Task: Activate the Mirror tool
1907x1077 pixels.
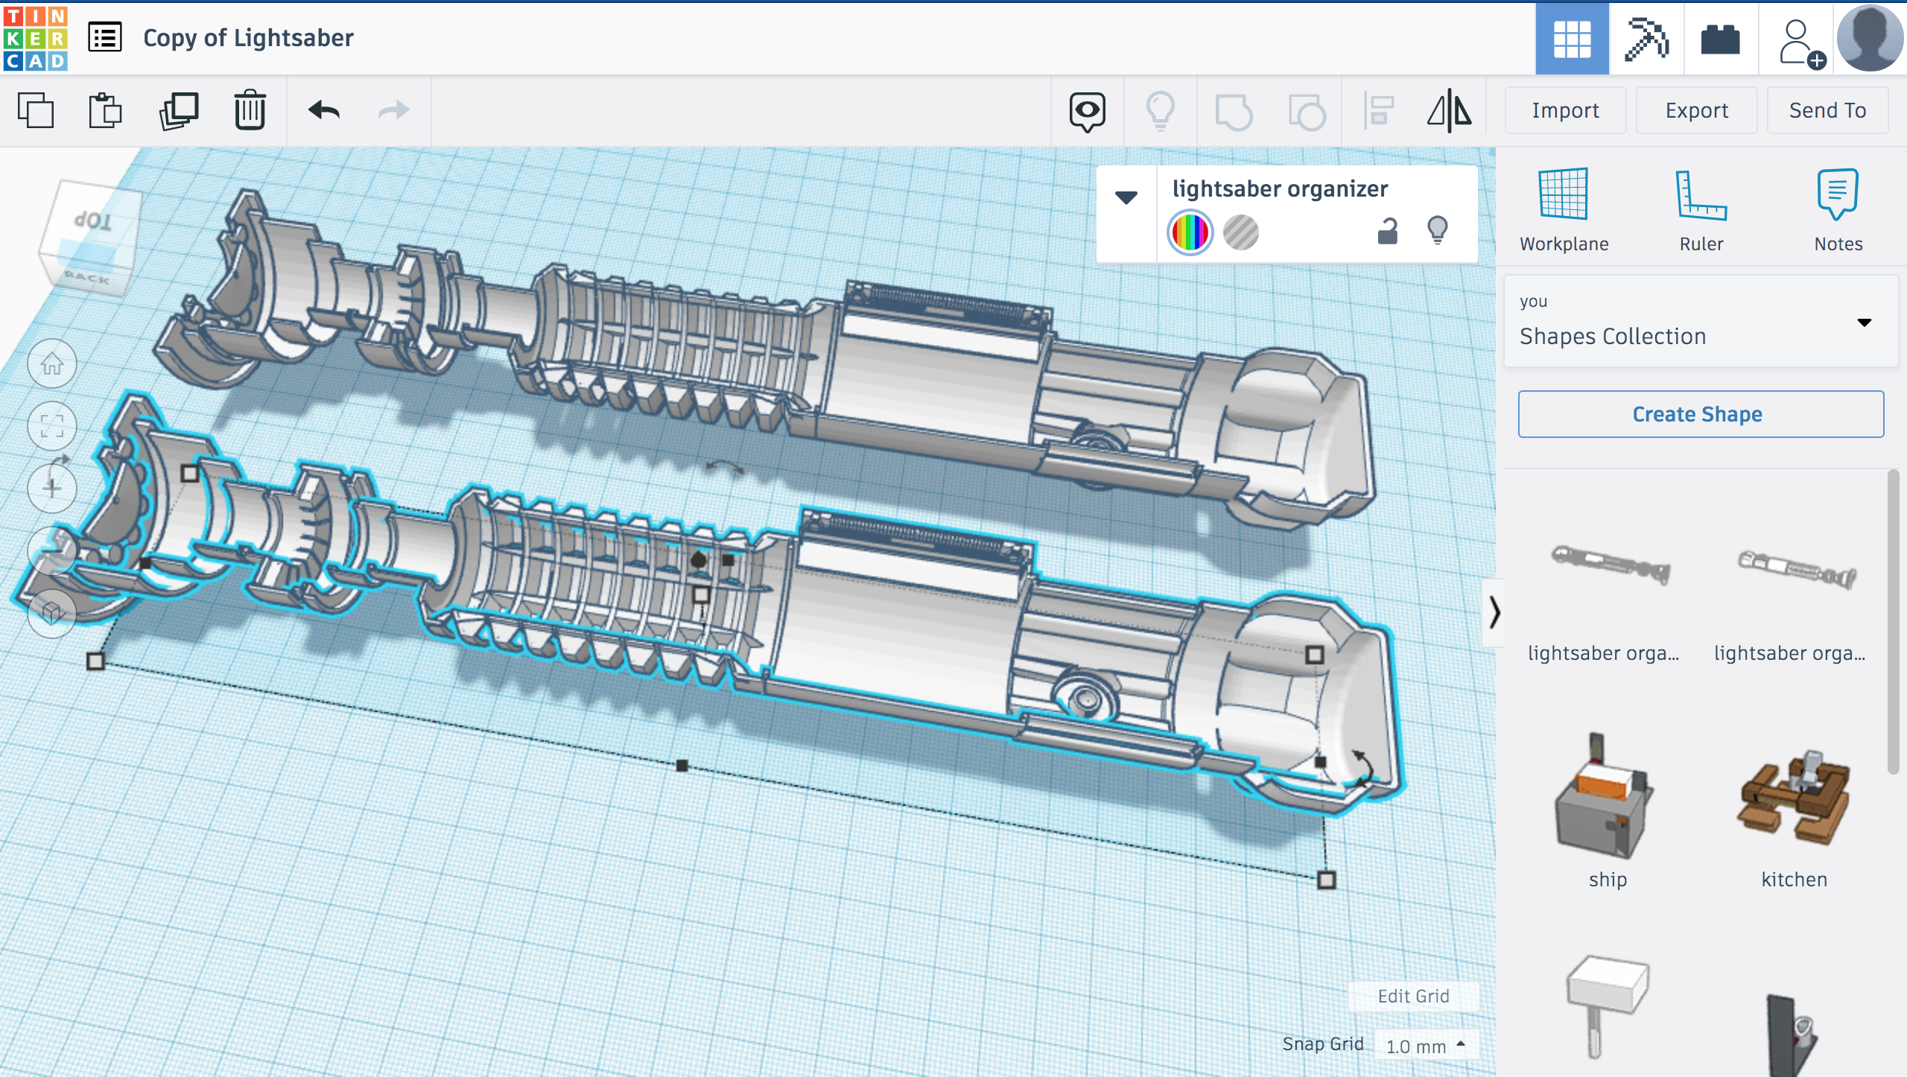Action: (x=1449, y=111)
